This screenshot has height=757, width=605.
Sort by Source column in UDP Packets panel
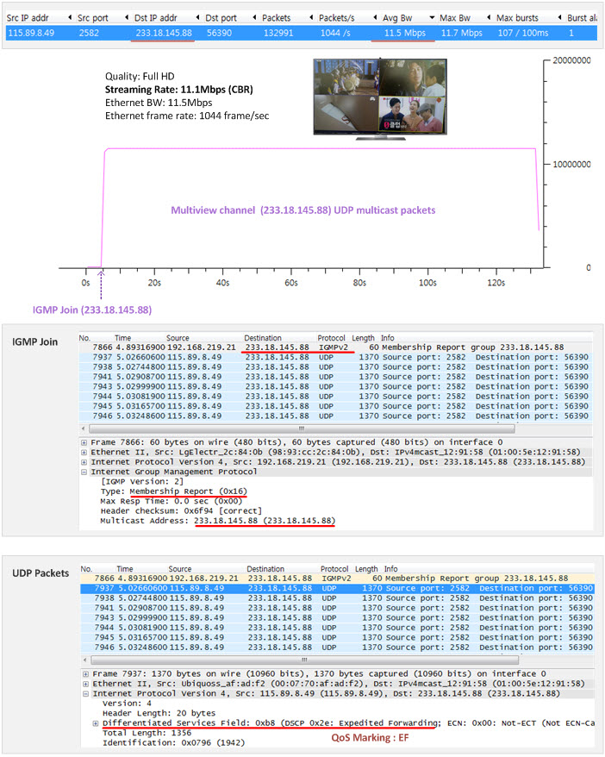[x=179, y=569]
